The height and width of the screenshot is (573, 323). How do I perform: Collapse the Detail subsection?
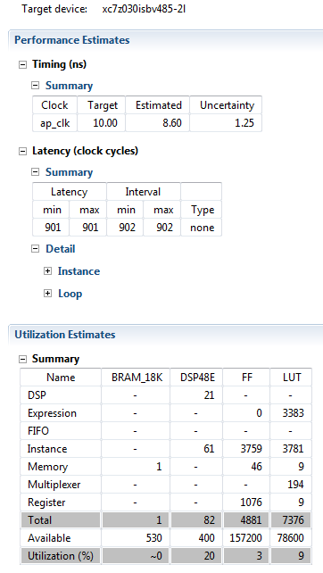(x=35, y=249)
